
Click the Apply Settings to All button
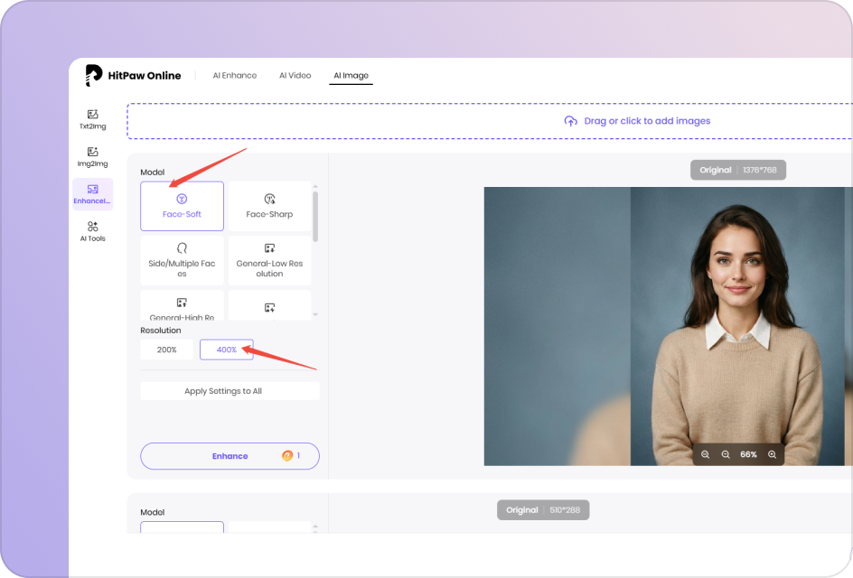[230, 391]
